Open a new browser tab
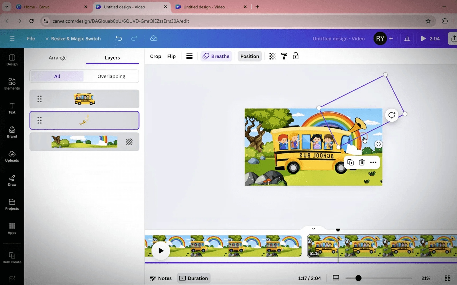Viewport: 457px width, 285px height. tap(257, 7)
